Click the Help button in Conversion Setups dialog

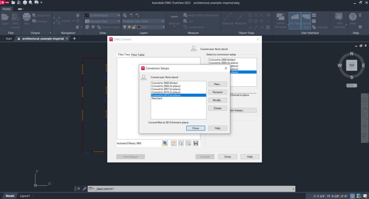click(217, 128)
